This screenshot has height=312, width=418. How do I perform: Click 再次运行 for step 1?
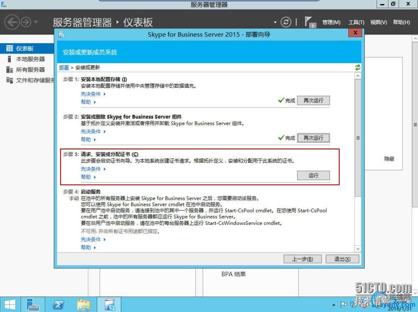[313, 100]
